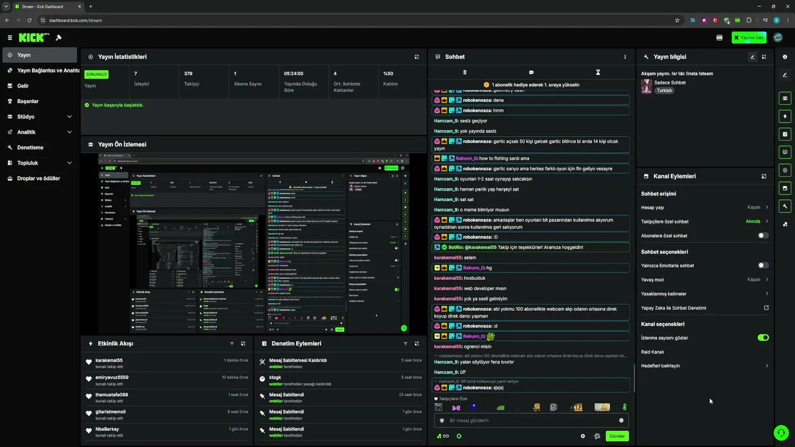Open the chat settings gear icon
795x447 pixels.
tap(583, 436)
